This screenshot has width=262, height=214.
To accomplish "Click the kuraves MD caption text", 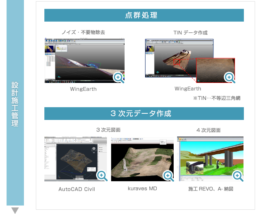I will pos(142,189).
